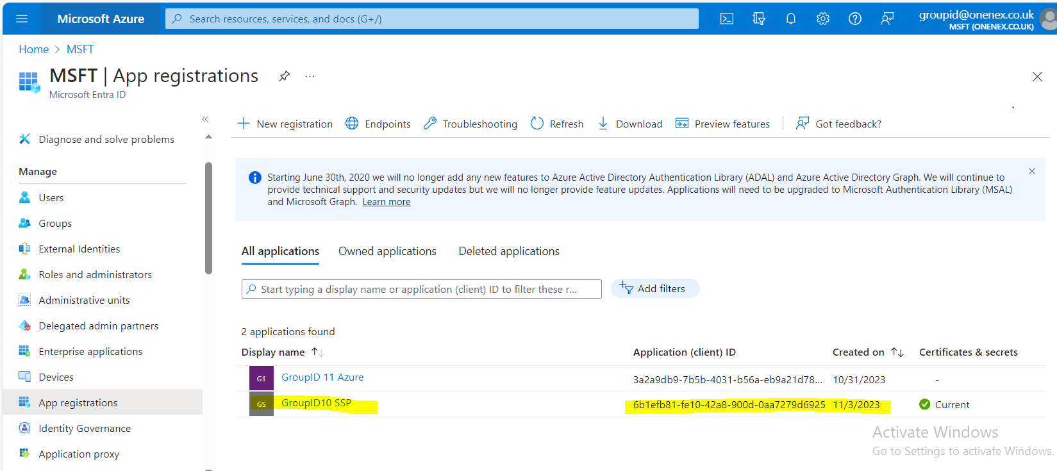Download the app registrations list
1057x471 pixels.
tap(629, 124)
